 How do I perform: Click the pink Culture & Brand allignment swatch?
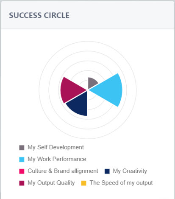pos(22,171)
